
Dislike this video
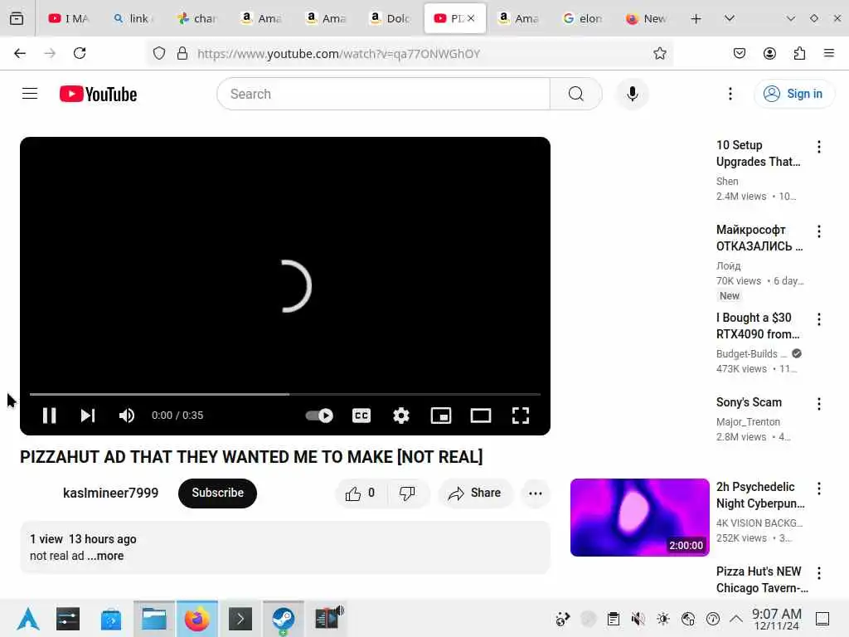pos(407,493)
